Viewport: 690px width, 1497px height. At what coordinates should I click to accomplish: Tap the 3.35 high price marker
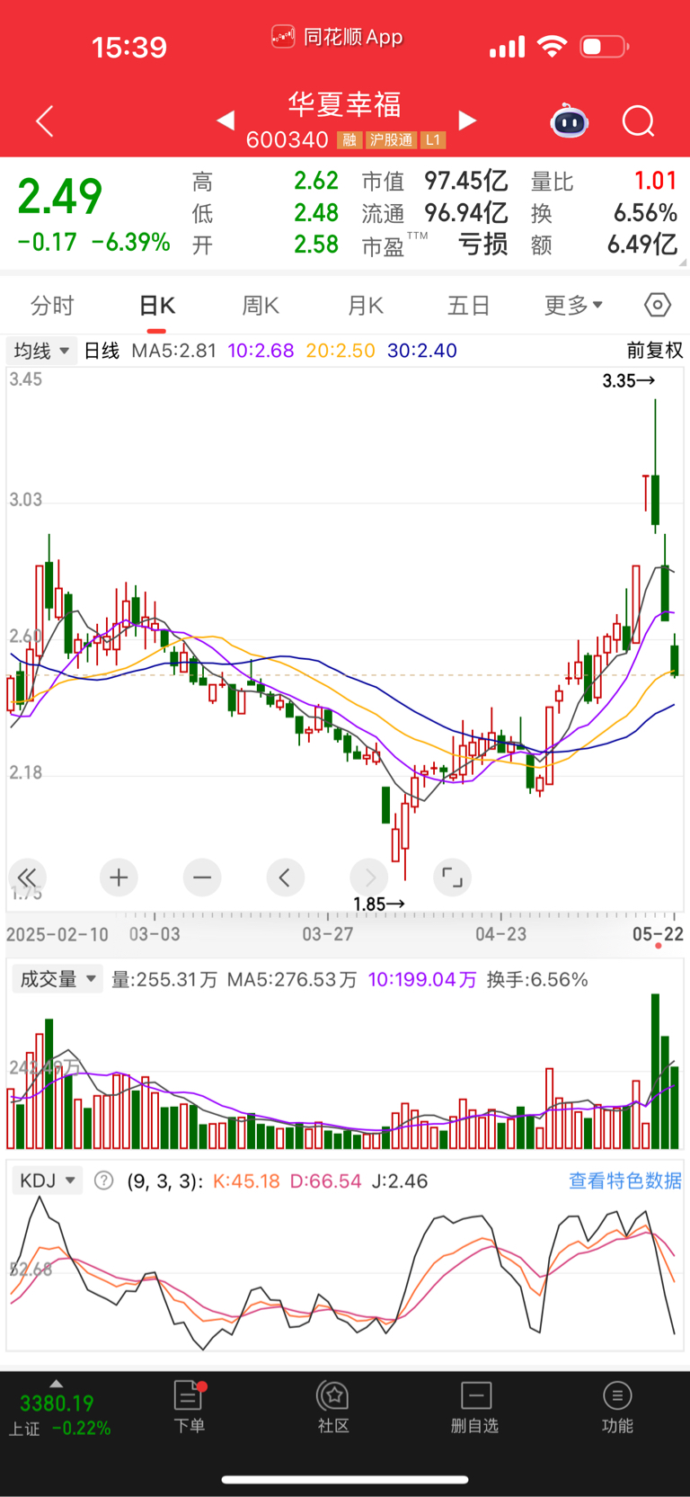click(x=629, y=381)
